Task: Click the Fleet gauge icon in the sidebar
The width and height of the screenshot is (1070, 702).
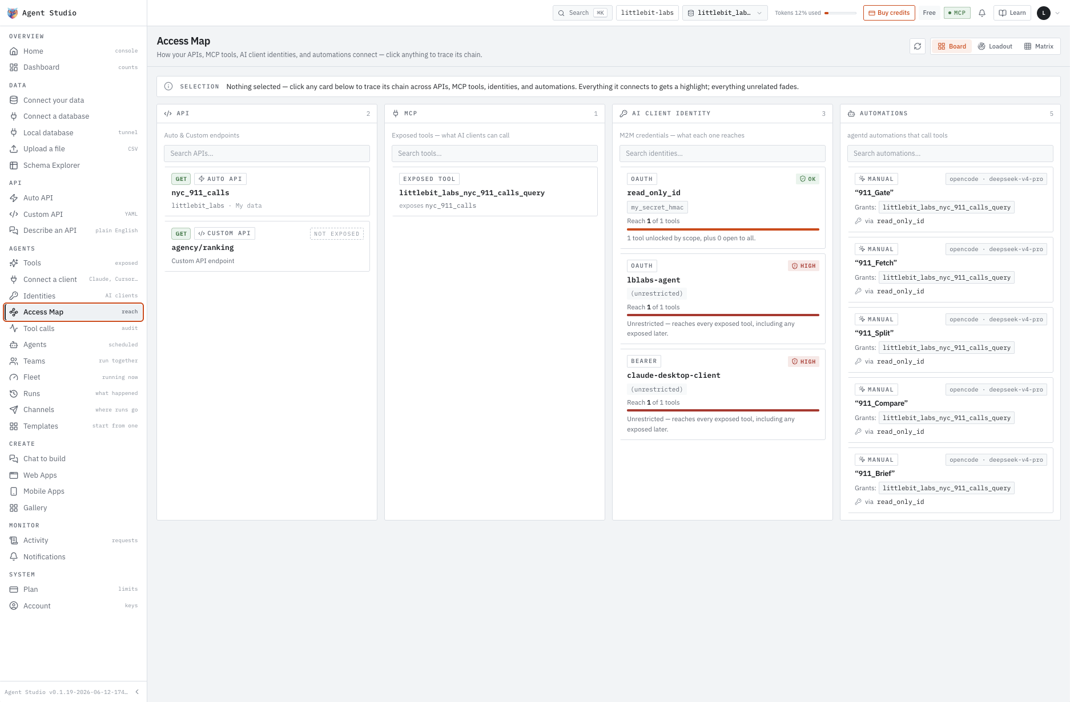Action: (x=14, y=377)
